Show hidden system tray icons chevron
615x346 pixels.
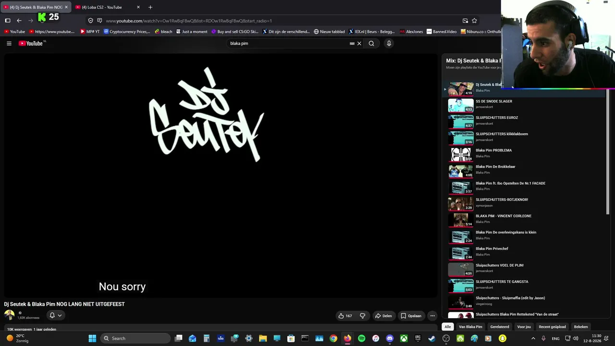tap(533, 338)
